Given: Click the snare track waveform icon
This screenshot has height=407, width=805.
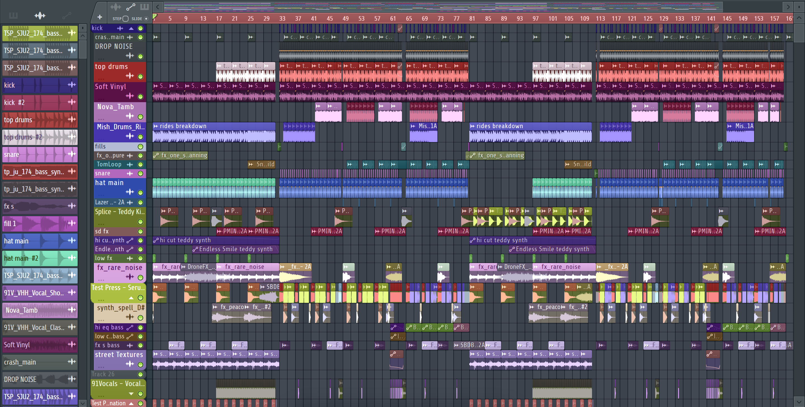Looking at the screenshot, I should tap(130, 174).
